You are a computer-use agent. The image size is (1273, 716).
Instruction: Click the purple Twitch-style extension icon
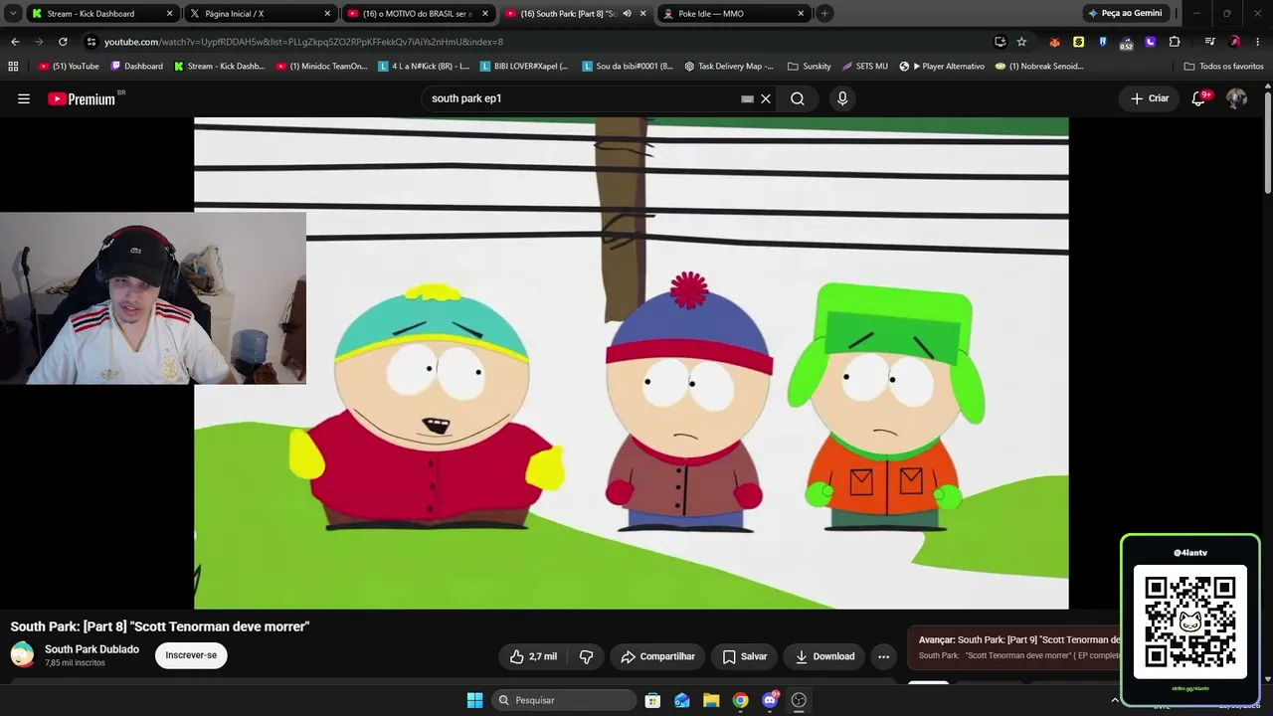point(1151,42)
